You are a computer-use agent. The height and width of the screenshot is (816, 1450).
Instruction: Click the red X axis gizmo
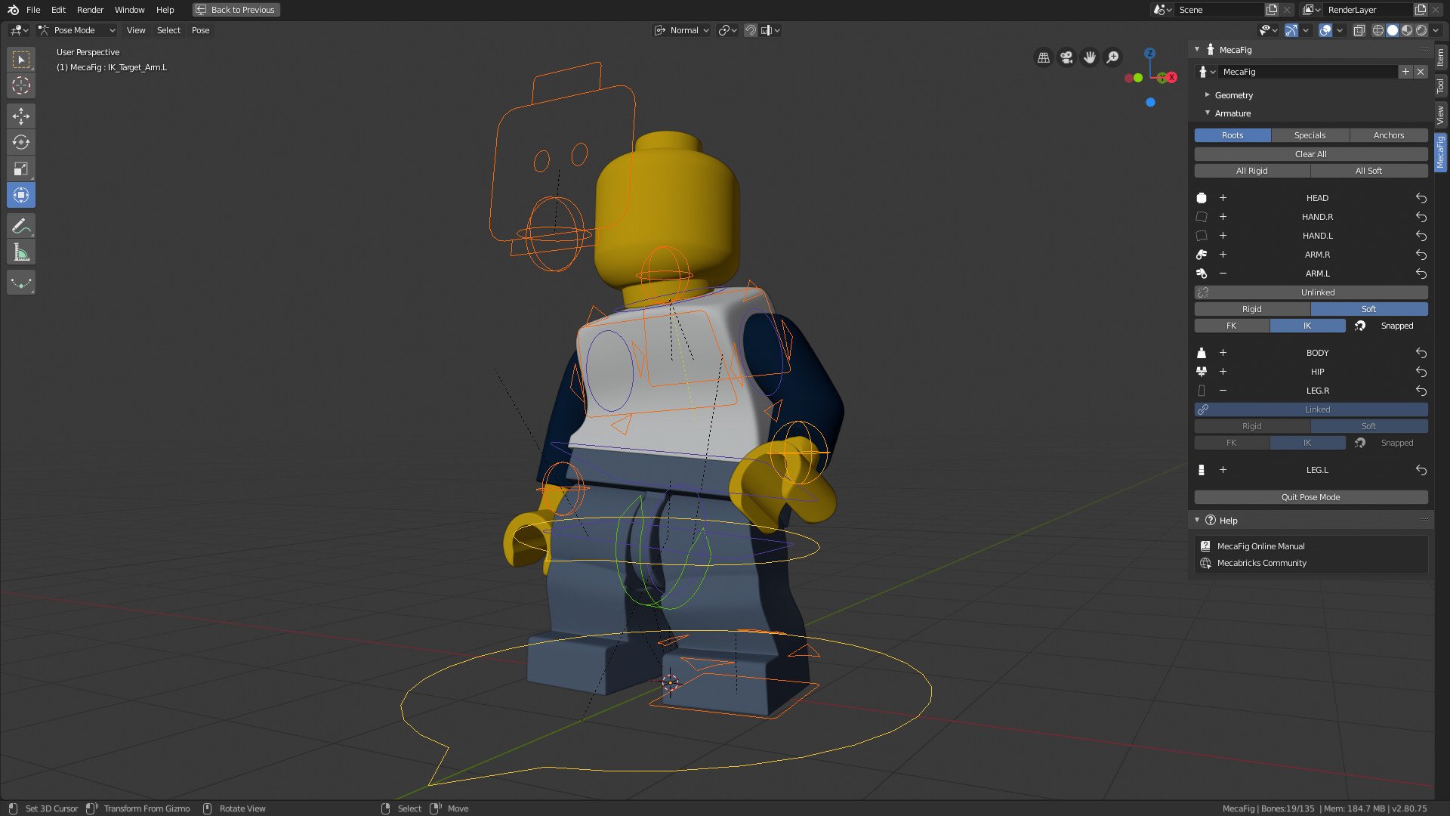[1171, 77]
